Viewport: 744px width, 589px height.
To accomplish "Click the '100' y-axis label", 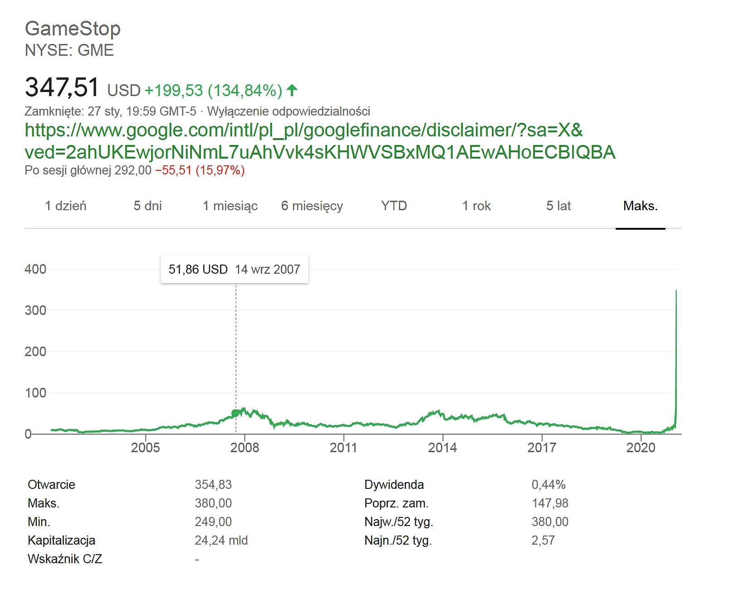I will coord(35,393).
